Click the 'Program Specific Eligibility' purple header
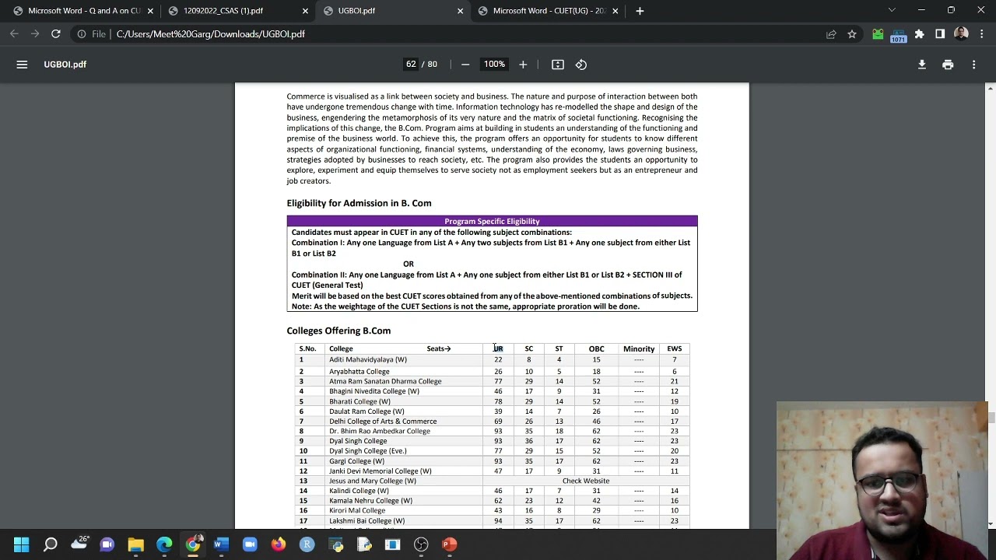The width and height of the screenshot is (996, 560). click(x=492, y=222)
